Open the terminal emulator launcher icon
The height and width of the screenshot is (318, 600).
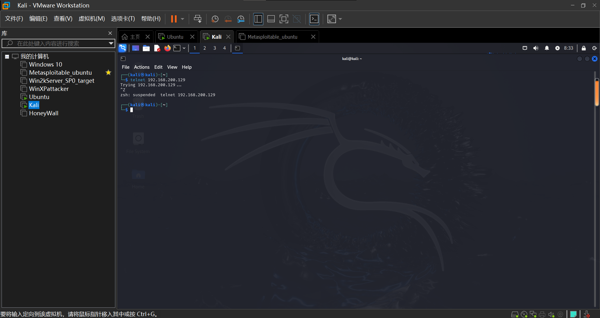(x=177, y=48)
